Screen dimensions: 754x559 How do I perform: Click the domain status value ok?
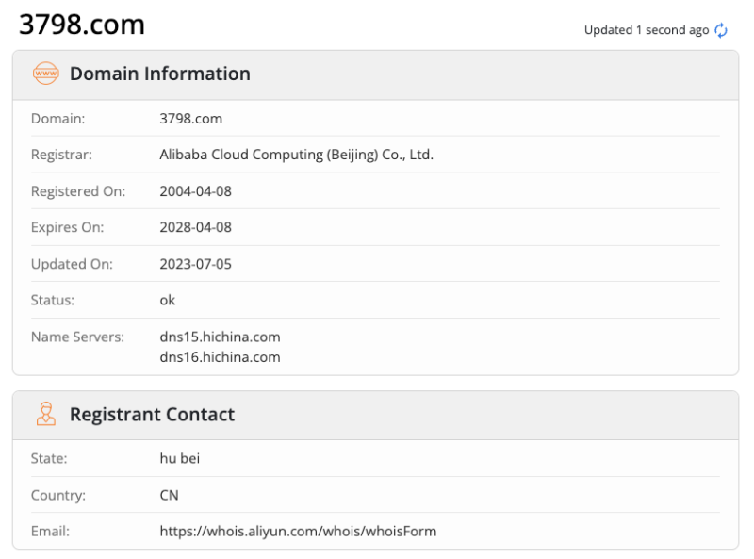click(x=167, y=300)
